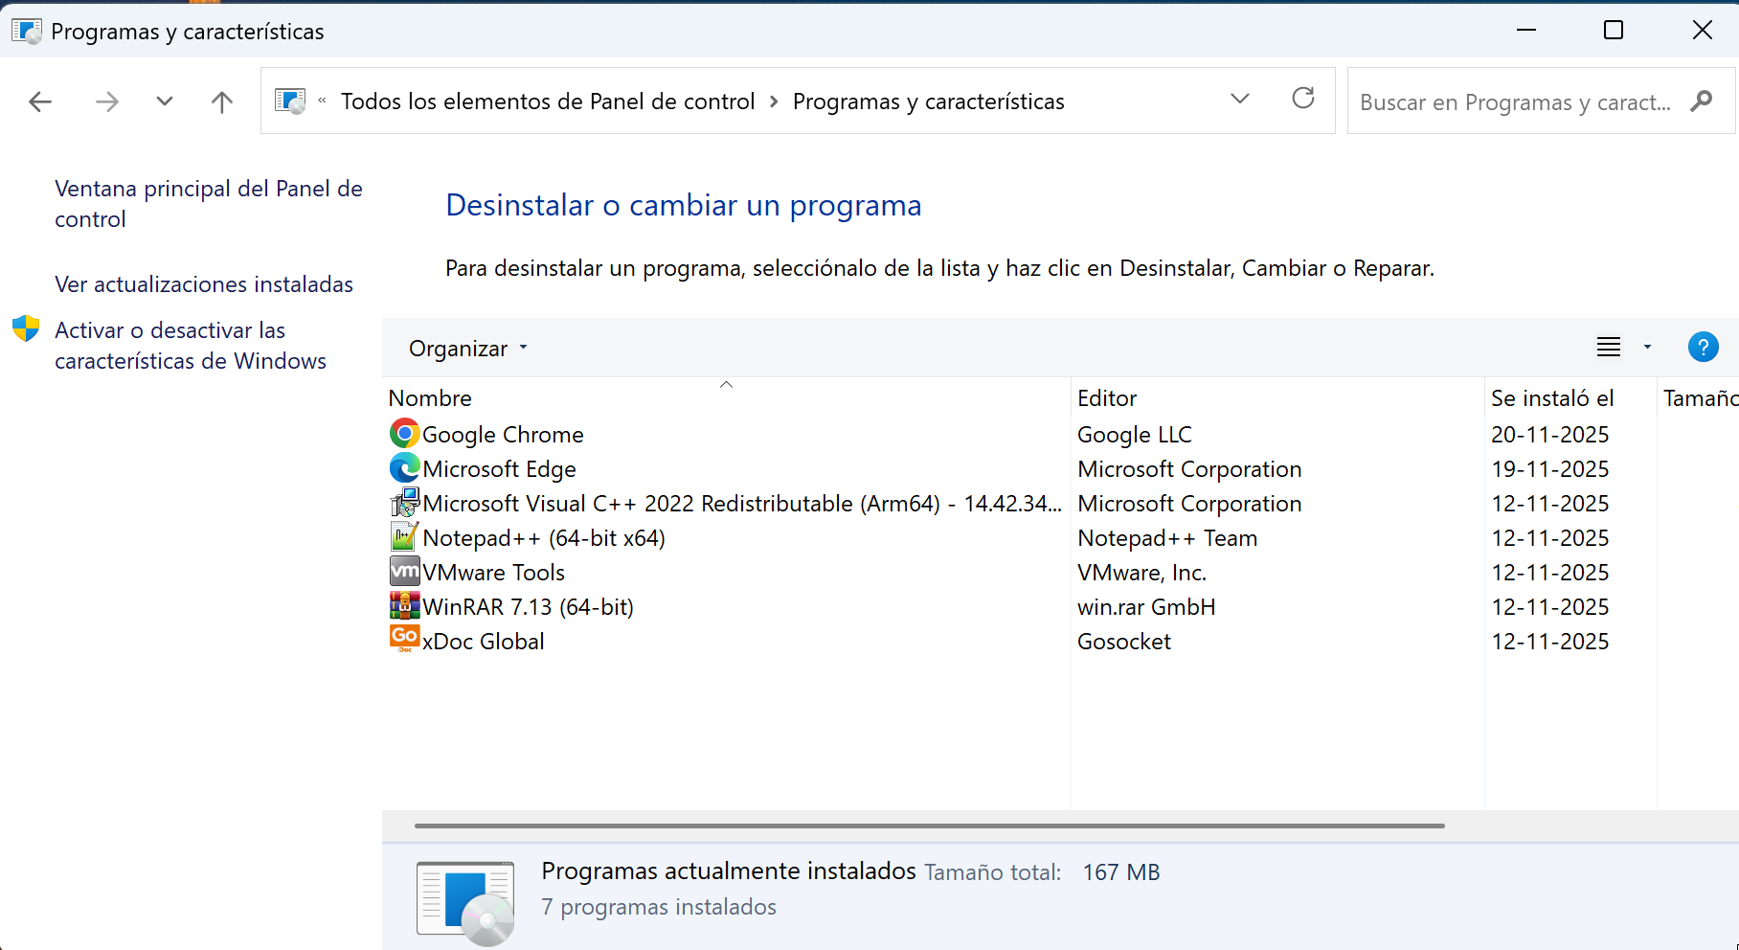Select the Google Chrome row
Viewport: 1739px width, 950px height.
point(1060,434)
